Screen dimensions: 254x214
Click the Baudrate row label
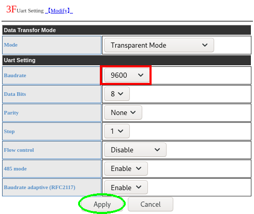click(15, 76)
